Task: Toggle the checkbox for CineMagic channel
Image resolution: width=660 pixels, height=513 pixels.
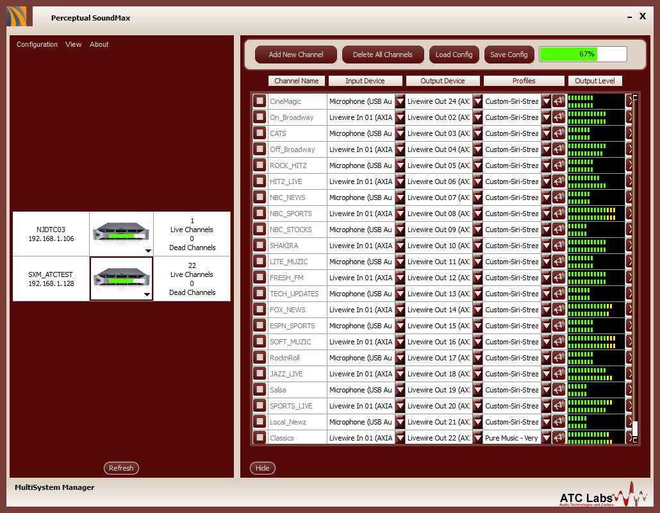Action: pyautogui.click(x=260, y=101)
